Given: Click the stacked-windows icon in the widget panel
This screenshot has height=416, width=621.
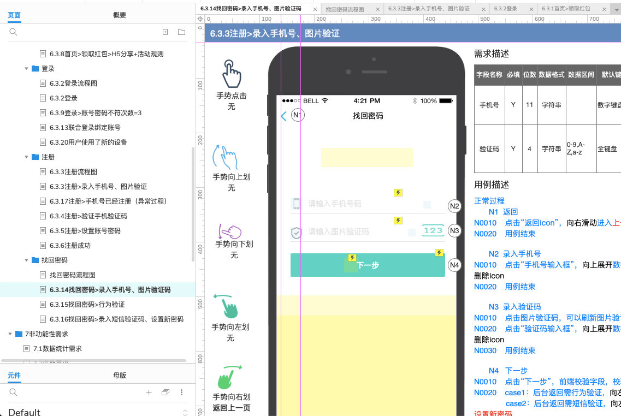Looking at the screenshot, I should [x=165, y=393].
